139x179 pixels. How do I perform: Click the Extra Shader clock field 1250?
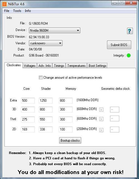coord(46,101)
